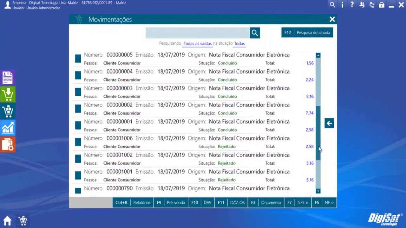Create Pré-venda (F9)
The image size is (406, 228).
point(171,203)
